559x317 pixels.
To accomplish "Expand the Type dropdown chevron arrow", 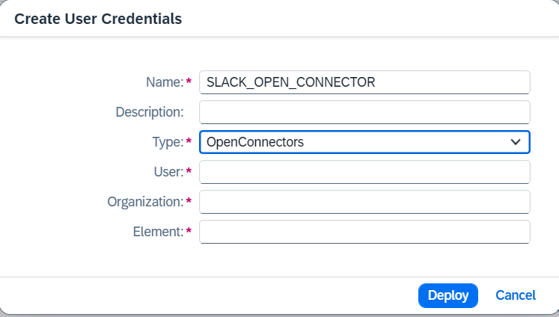I will [x=515, y=142].
